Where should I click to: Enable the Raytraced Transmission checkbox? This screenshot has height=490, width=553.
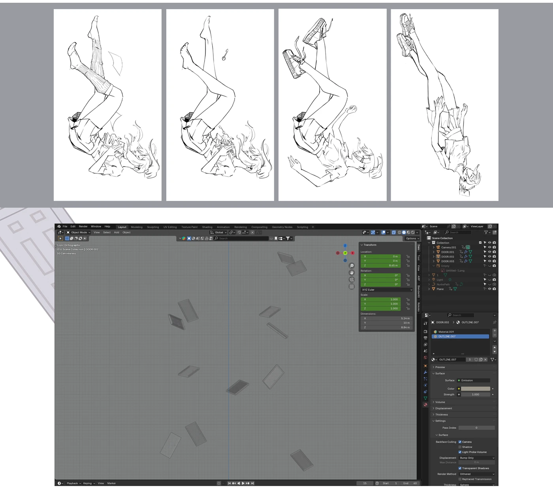point(460,479)
